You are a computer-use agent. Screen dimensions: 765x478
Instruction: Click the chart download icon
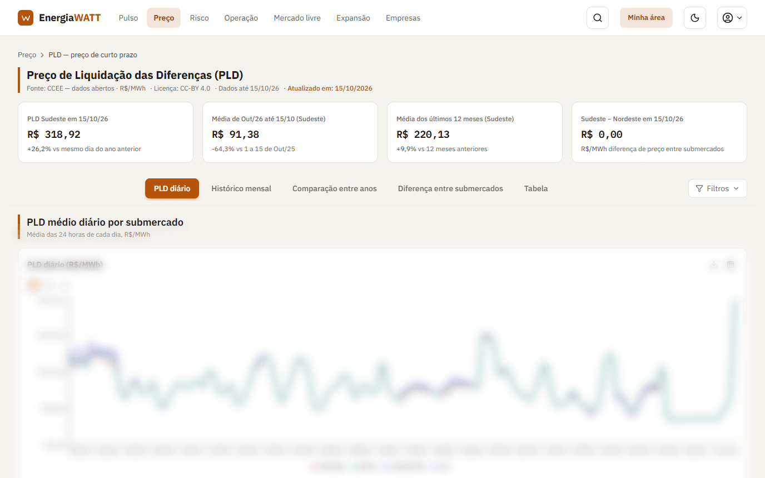714,265
